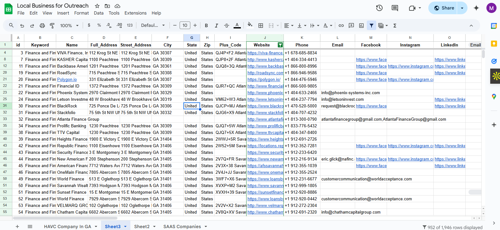
Task: Insert a link into the cell
Action: click(341, 26)
